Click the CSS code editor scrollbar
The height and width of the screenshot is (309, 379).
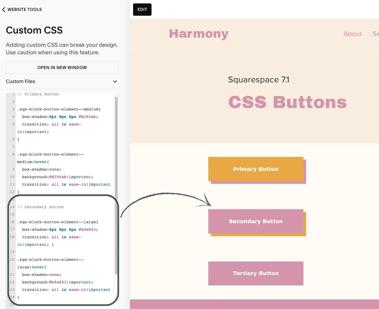(x=116, y=185)
